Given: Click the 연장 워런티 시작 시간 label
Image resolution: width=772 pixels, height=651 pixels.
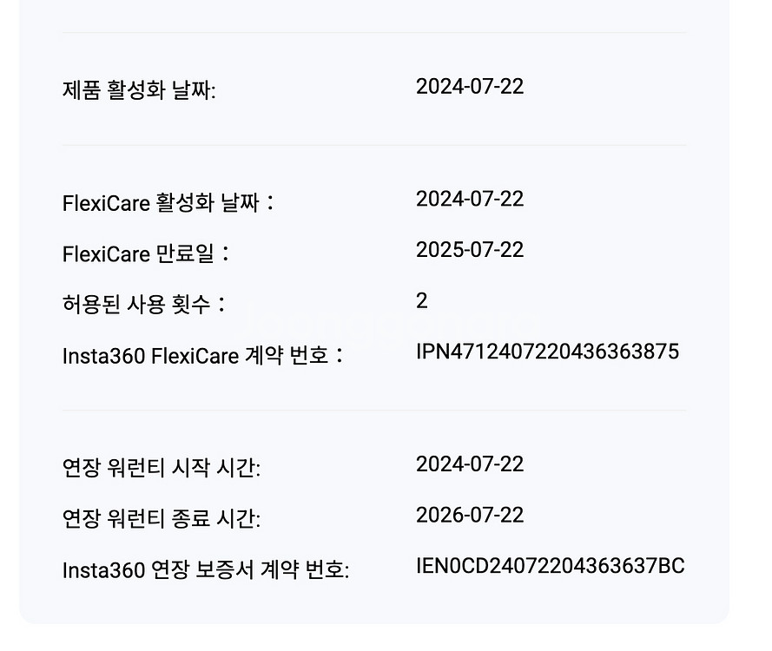Looking at the screenshot, I should click(x=161, y=469).
